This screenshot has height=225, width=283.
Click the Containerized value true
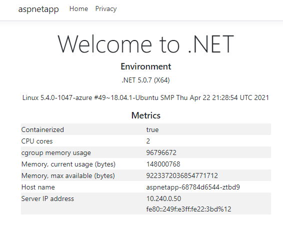[152, 129]
